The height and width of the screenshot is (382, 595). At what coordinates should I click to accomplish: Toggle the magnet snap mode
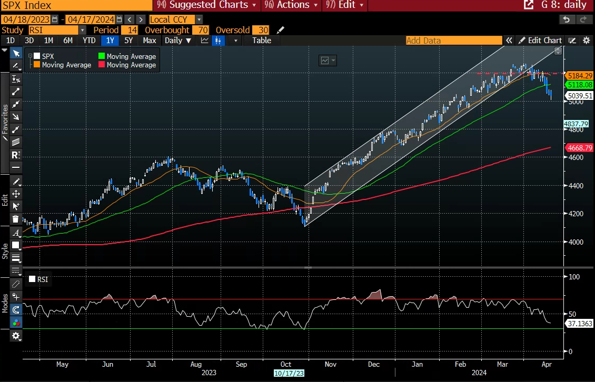pyautogui.click(x=16, y=309)
